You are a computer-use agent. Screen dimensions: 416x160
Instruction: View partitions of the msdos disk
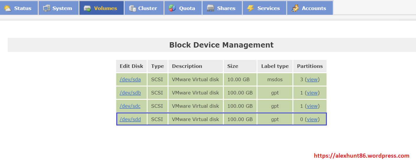click(x=312, y=79)
